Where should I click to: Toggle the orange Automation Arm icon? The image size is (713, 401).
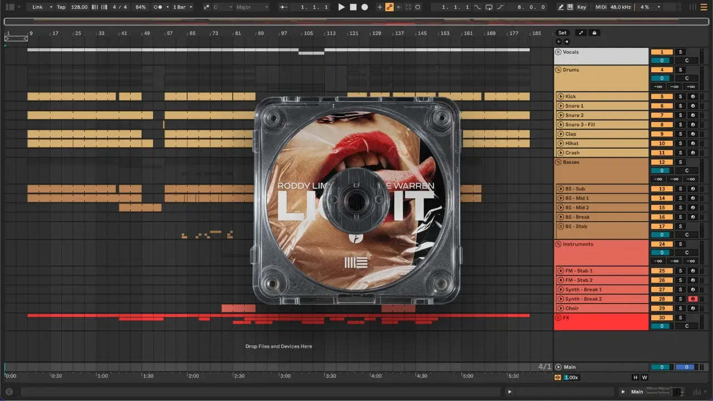pyautogui.click(x=389, y=7)
